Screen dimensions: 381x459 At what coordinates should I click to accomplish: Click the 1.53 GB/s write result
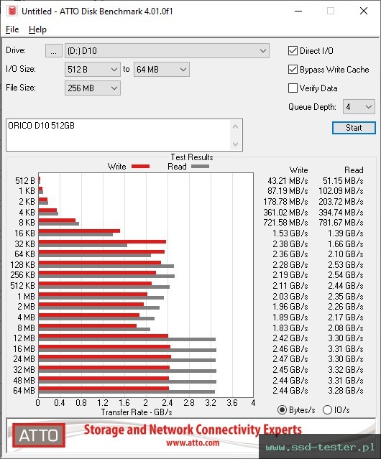(290, 233)
